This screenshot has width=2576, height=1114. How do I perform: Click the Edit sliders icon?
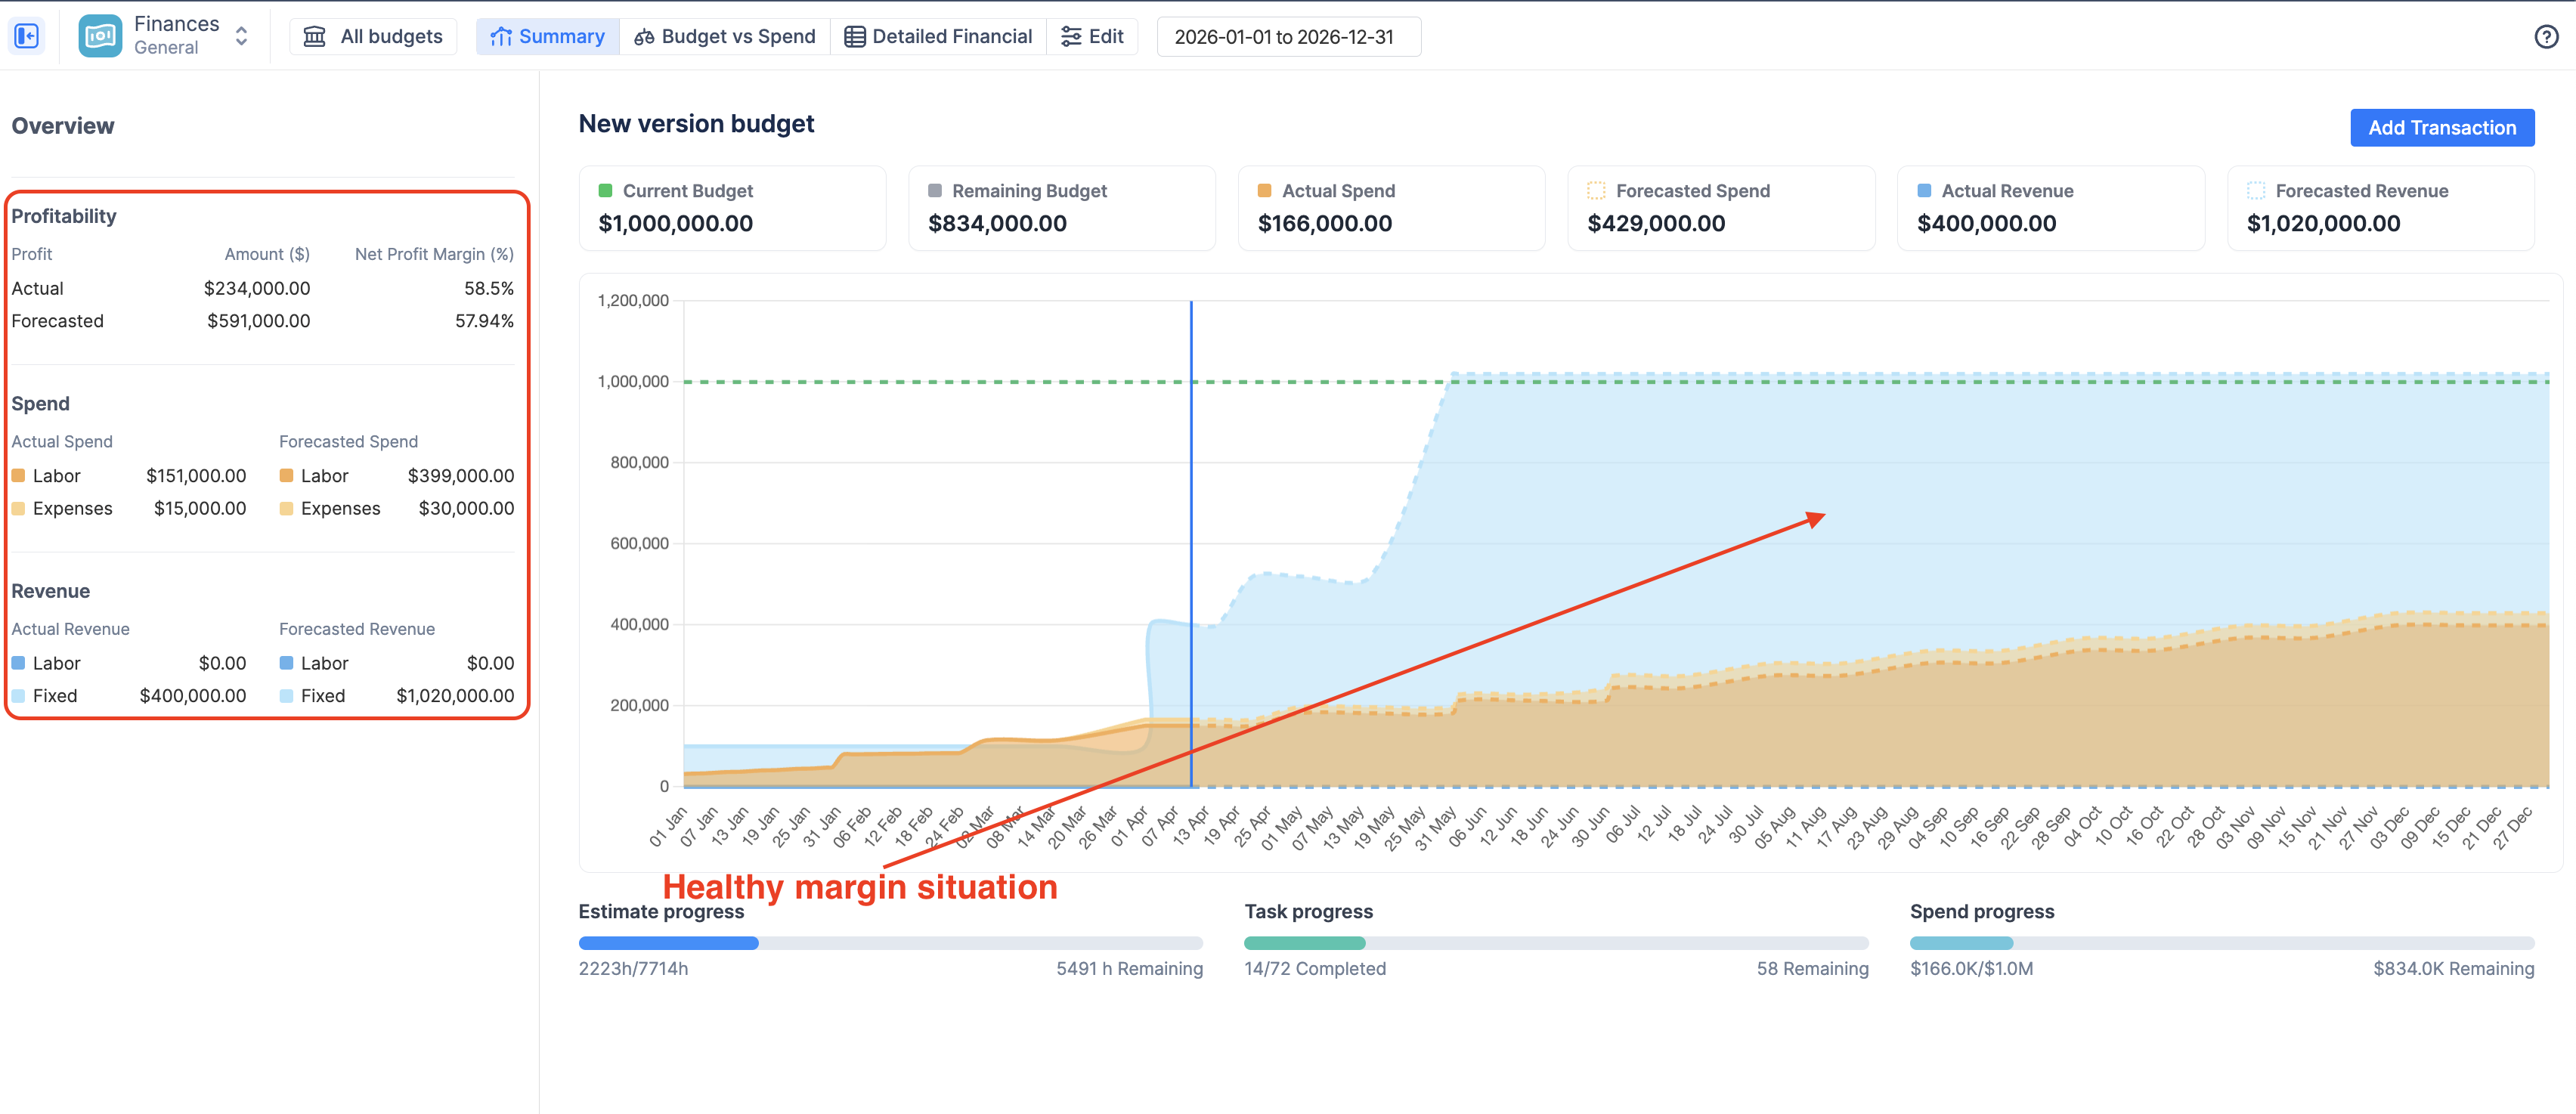(1071, 36)
